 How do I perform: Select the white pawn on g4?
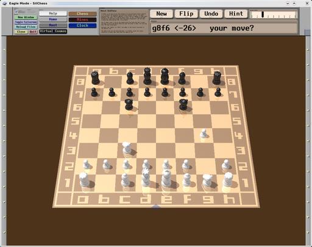click(204, 134)
